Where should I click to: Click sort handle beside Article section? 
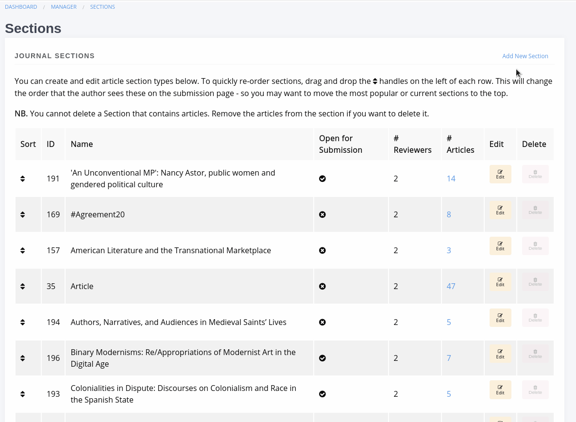pyautogui.click(x=22, y=286)
